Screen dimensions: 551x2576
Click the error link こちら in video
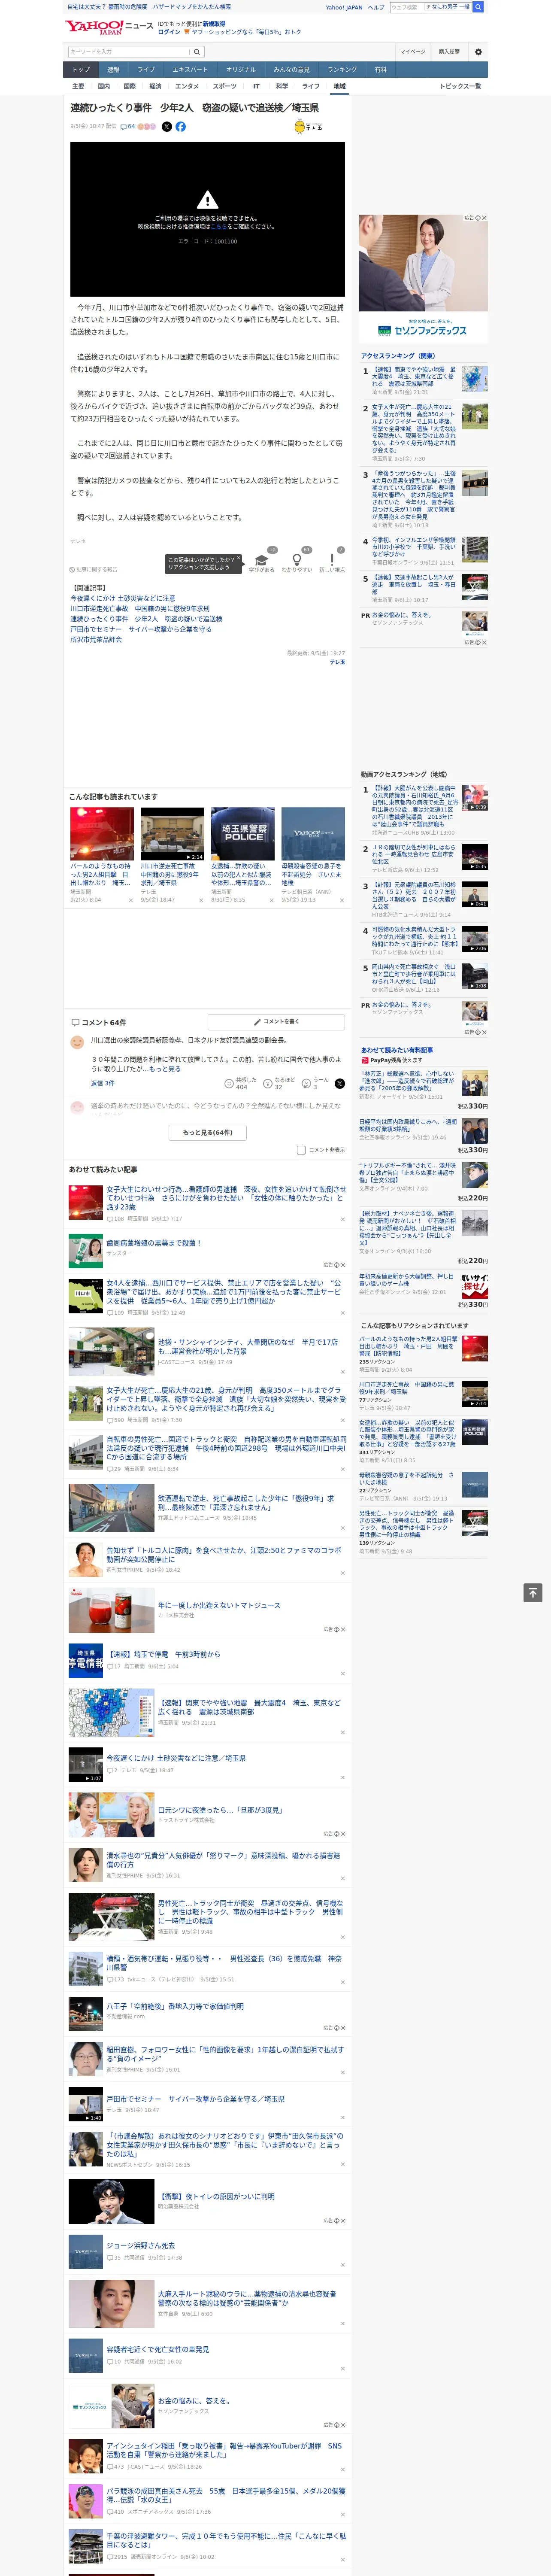(219, 227)
